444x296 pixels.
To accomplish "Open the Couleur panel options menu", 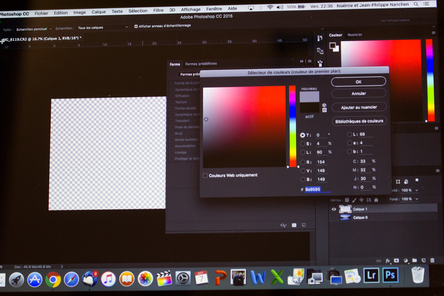I will pyautogui.click(x=434, y=33).
